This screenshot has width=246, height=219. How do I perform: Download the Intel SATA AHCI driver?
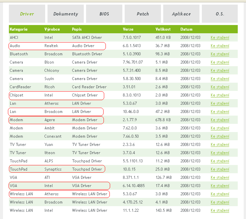pos(220,38)
